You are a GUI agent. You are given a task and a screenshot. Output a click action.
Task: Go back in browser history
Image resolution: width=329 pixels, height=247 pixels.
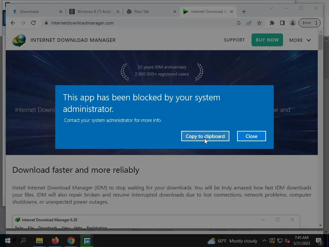pyautogui.click(x=13, y=23)
